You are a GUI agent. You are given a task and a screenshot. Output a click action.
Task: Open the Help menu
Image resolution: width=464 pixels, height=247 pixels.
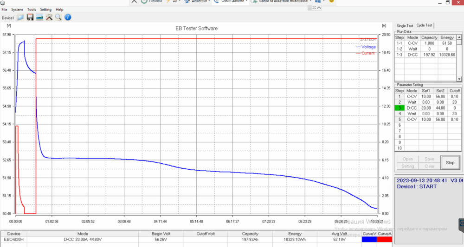pyautogui.click(x=59, y=9)
